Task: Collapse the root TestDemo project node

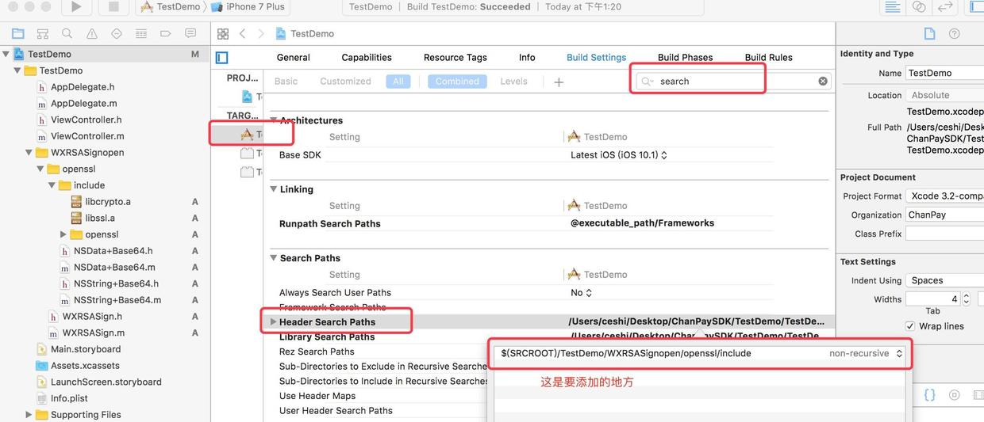Action: pos(6,54)
